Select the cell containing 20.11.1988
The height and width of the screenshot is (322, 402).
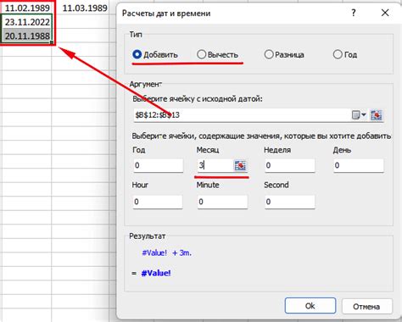(x=27, y=36)
